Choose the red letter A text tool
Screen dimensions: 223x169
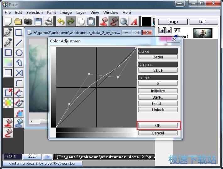[134, 21]
